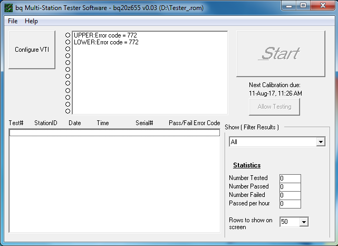Click the Number Tested value field
Image resolution: width=338 pixels, height=246 pixels.
pos(290,178)
